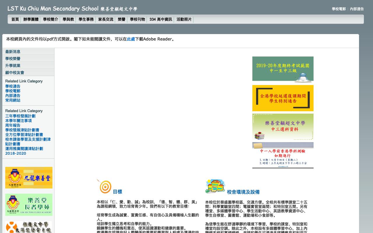Click the school building icon beside 校舍環境及設備
373x233 pixels.
click(x=215, y=186)
